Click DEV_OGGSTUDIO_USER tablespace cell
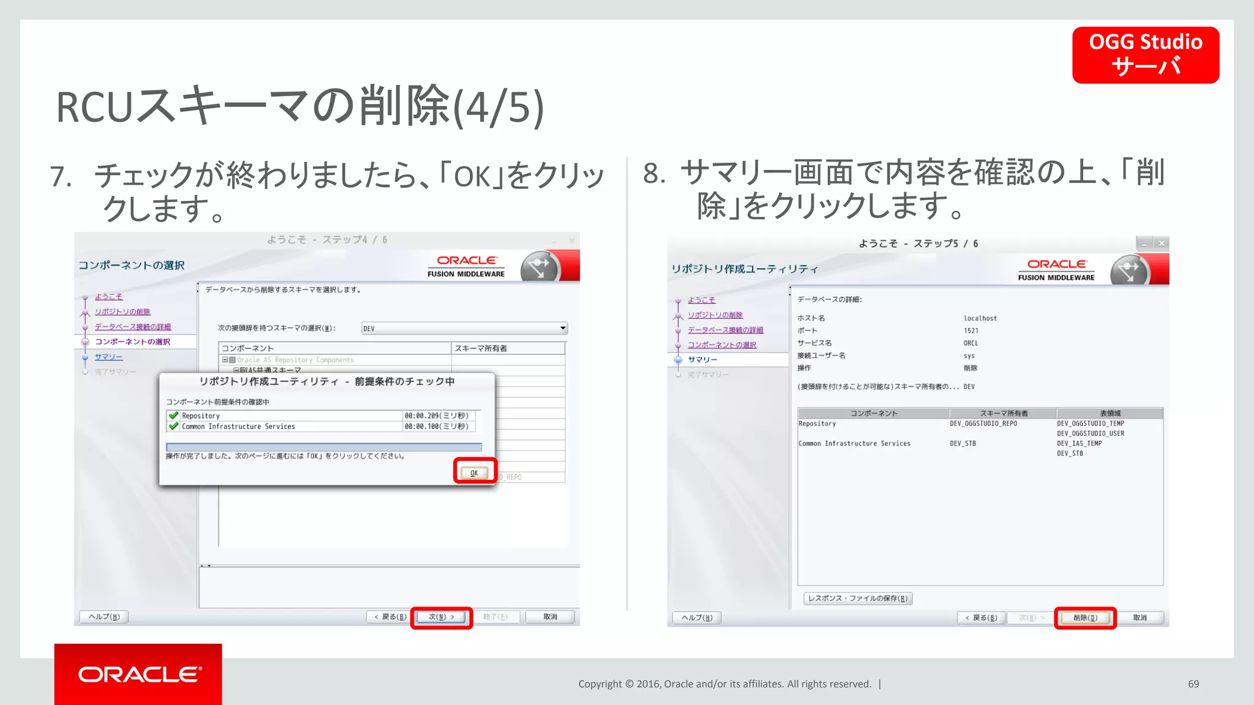The image size is (1254, 705). (1091, 433)
